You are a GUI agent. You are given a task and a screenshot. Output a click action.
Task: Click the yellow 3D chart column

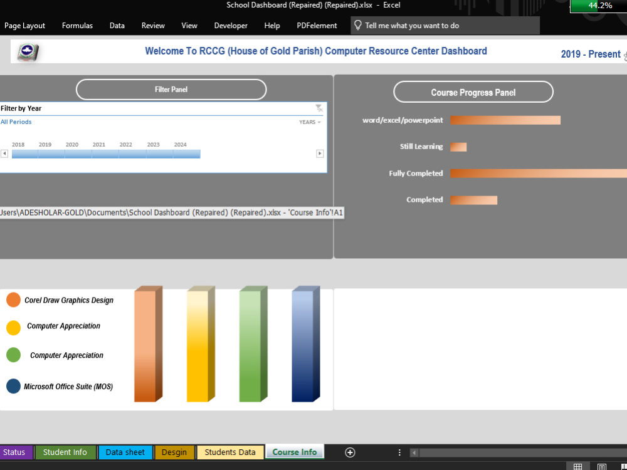[201, 344]
